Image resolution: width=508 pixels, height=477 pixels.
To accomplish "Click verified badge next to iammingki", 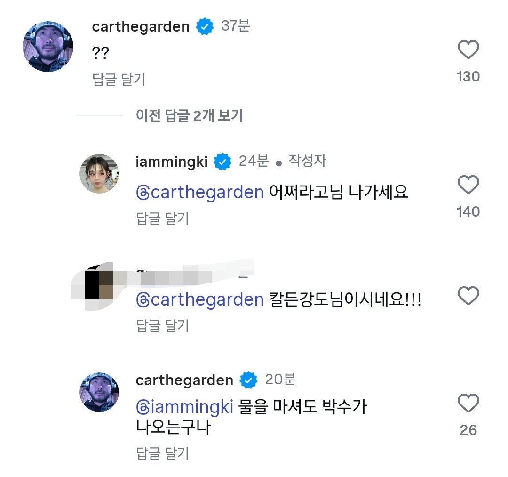I will [223, 162].
